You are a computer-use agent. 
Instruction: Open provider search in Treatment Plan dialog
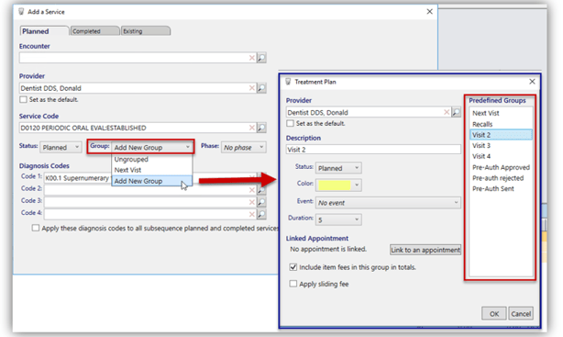tap(456, 112)
